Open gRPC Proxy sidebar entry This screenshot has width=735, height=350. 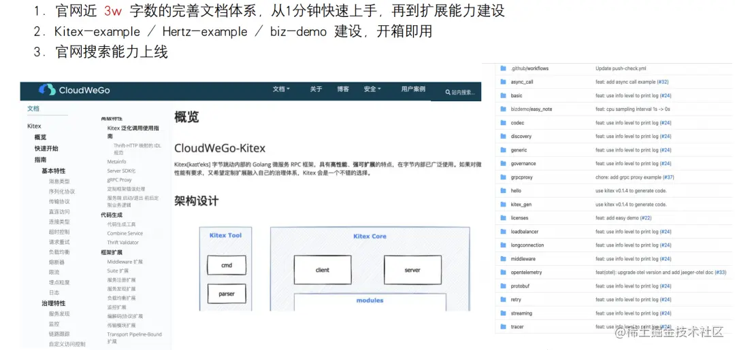pyautogui.click(x=120, y=179)
